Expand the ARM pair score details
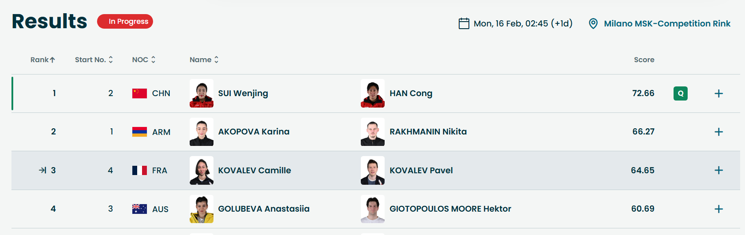The width and height of the screenshot is (745, 235). pos(719,132)
